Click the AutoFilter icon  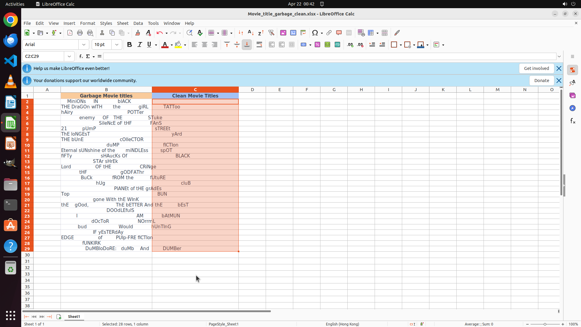271,33
